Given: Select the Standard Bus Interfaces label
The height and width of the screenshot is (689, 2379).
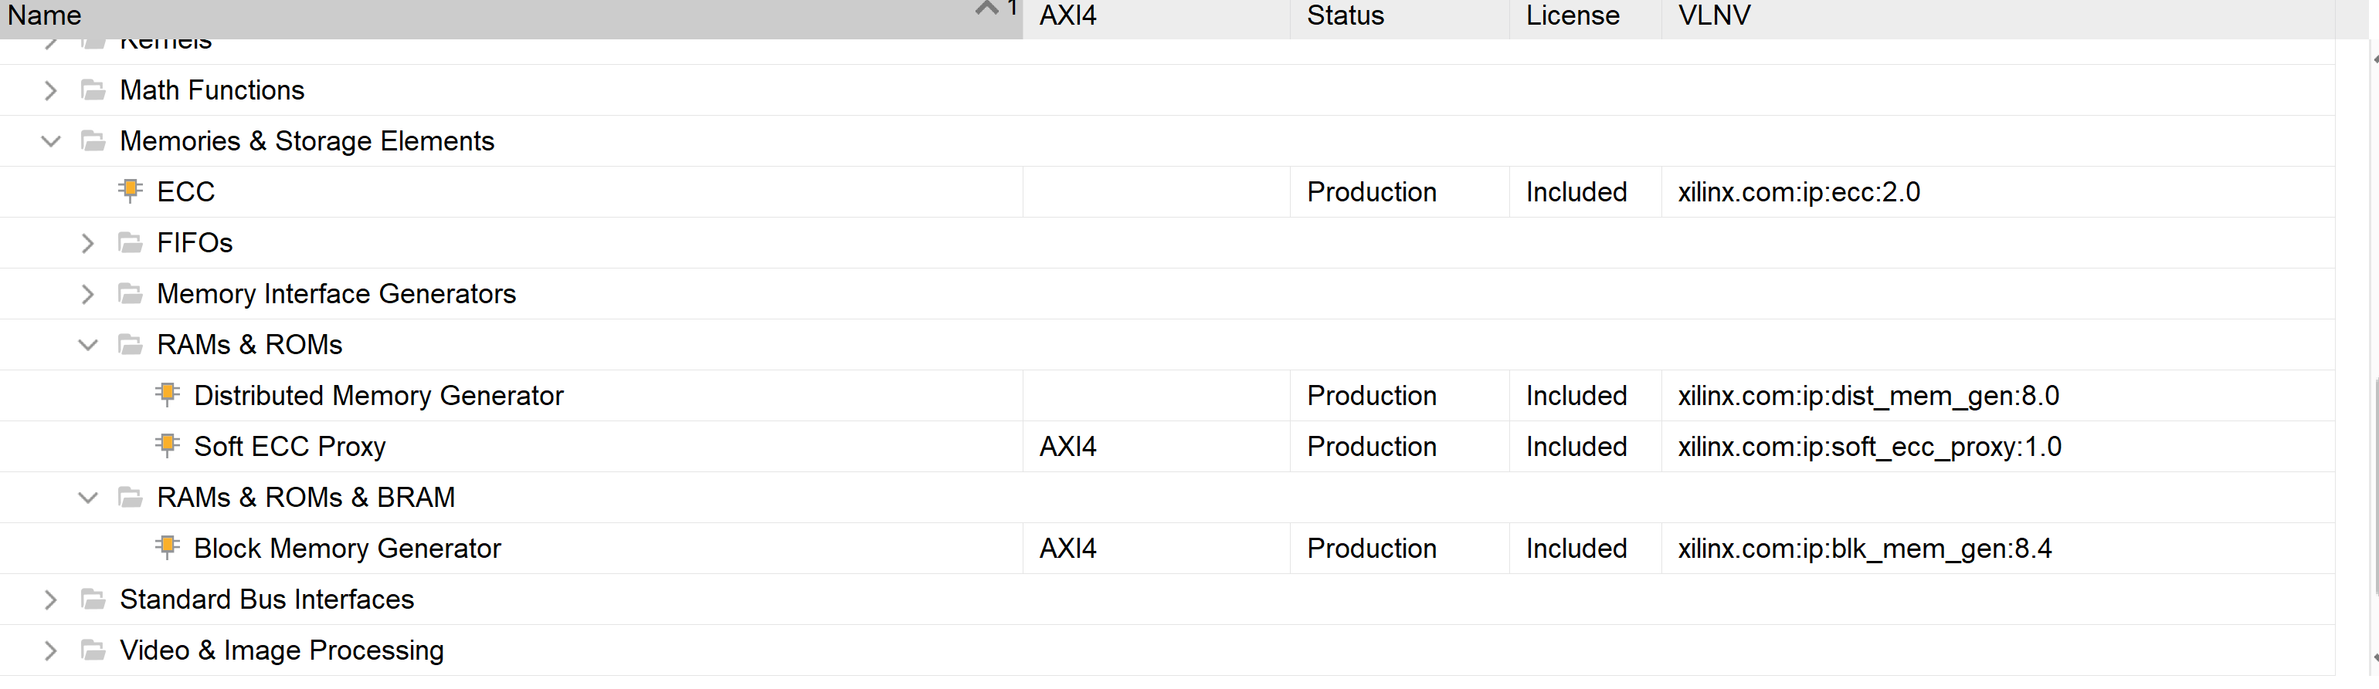Looking at the screenshot, I should (267, 599).
